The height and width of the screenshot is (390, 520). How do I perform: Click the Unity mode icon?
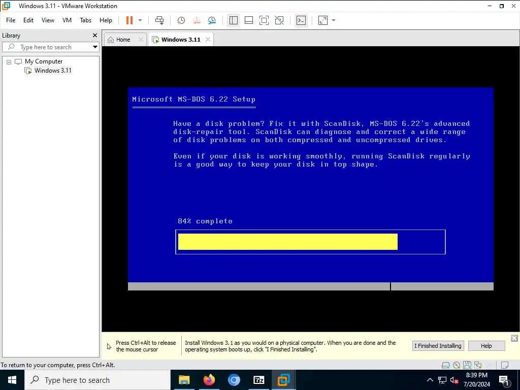(x=279, y=20)
